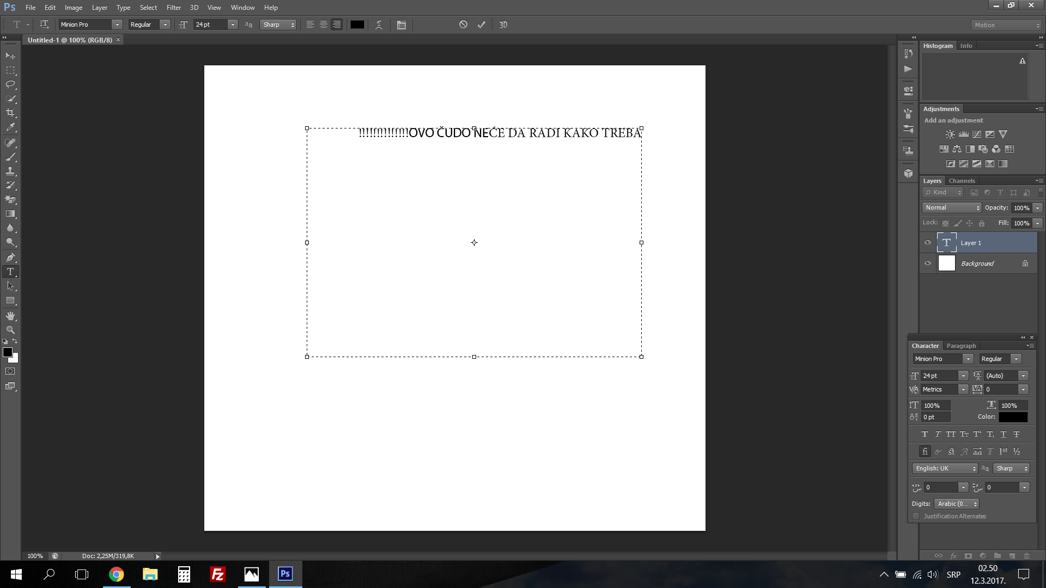This screenshot has width=1046, height=588.
Task: Toggle Faux Bold in Character panel
Action: [925, 434]
